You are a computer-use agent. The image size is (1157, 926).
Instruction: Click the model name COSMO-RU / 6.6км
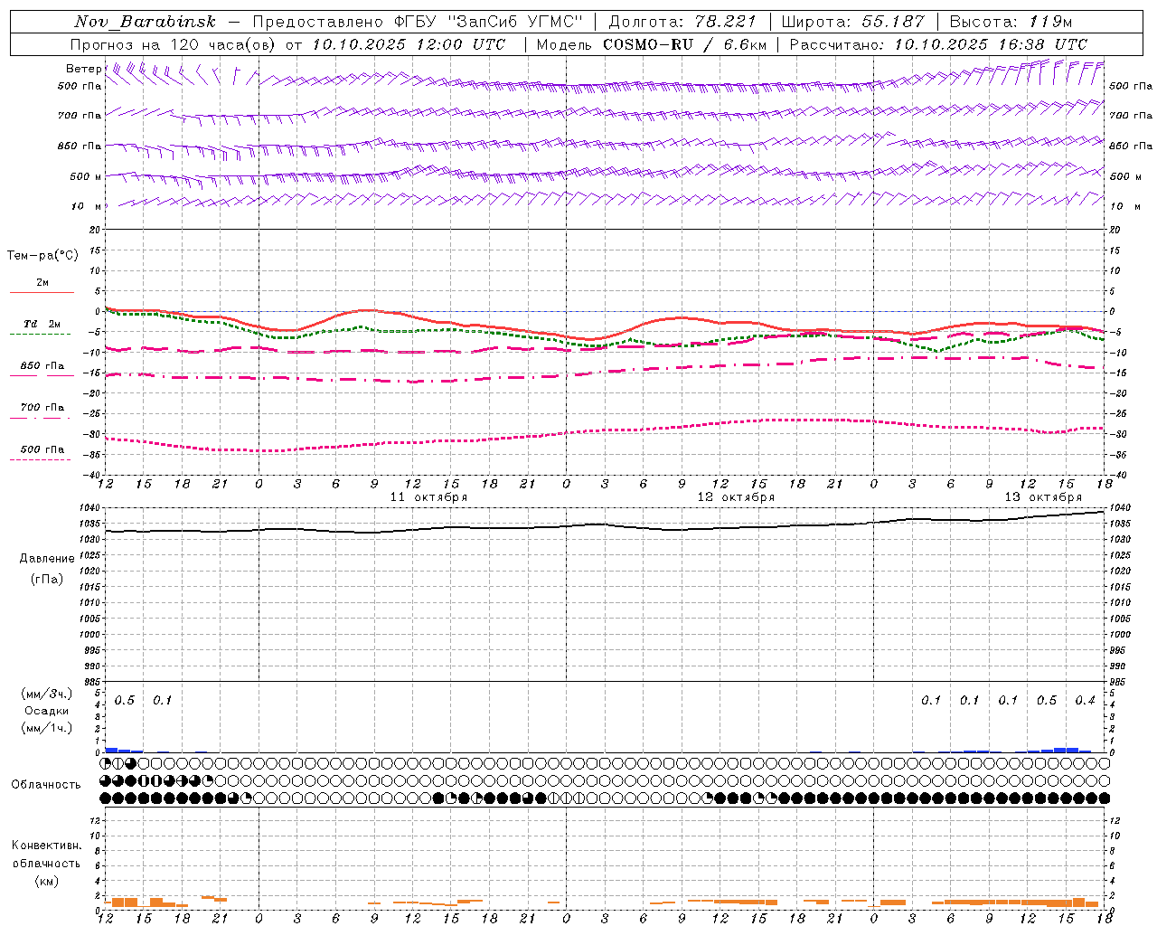point(683,44)
